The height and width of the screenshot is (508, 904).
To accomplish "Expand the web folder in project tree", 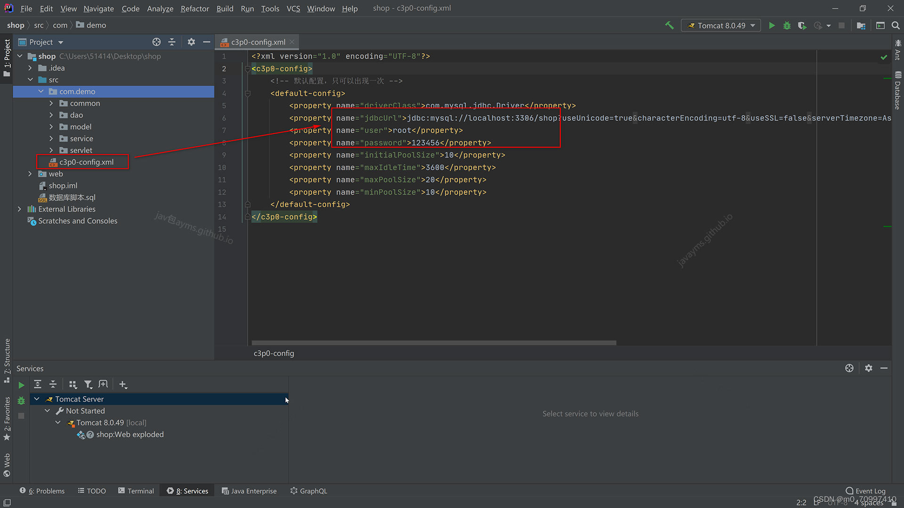I will click(30, 174).
